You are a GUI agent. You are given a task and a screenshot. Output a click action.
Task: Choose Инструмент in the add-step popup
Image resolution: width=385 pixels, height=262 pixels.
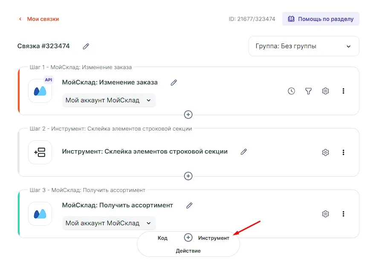(x=214, y=238)
